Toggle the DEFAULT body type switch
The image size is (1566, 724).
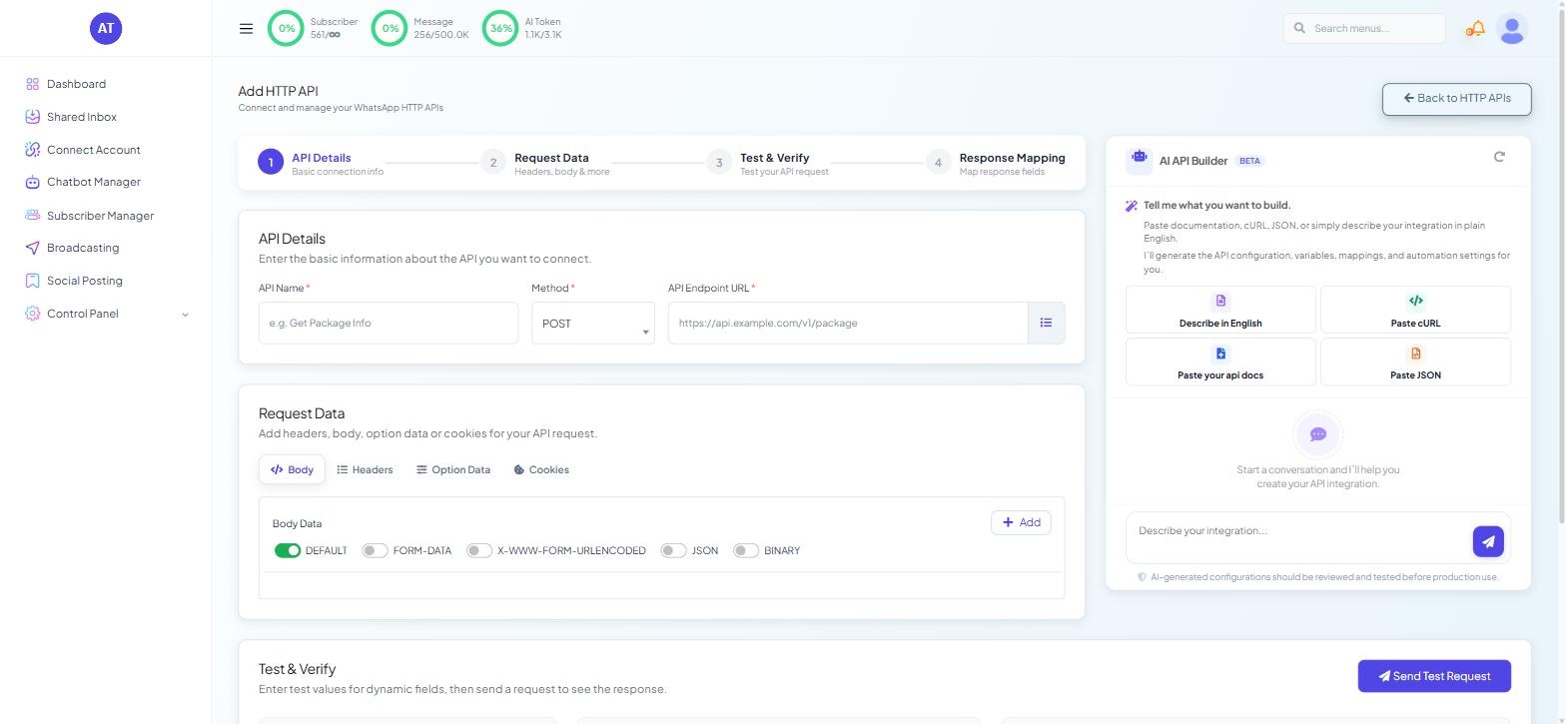(288, 550)
